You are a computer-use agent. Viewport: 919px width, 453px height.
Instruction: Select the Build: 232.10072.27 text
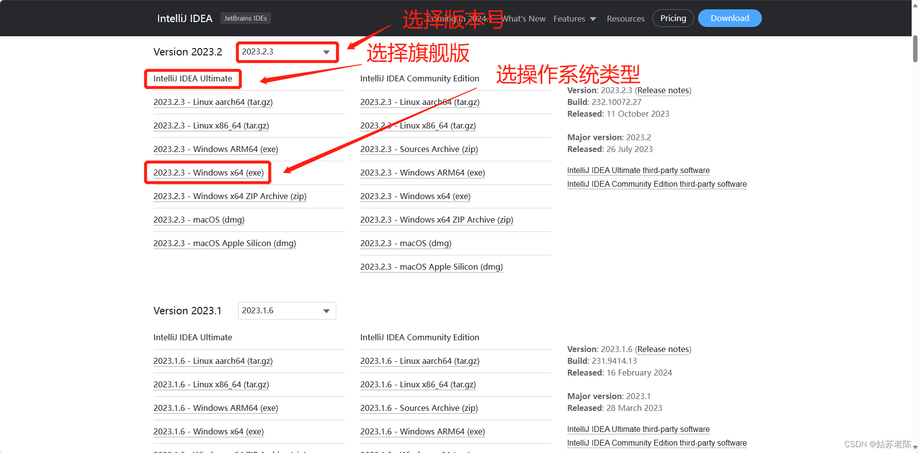tap(604, 102)
